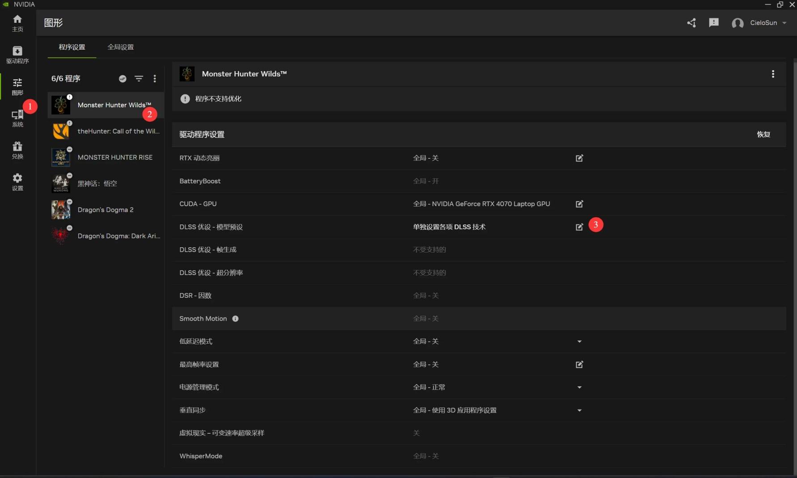Select Dragon's Dogma 2 program
This screenshot has width=797, height=478.
tap(106, 210)
